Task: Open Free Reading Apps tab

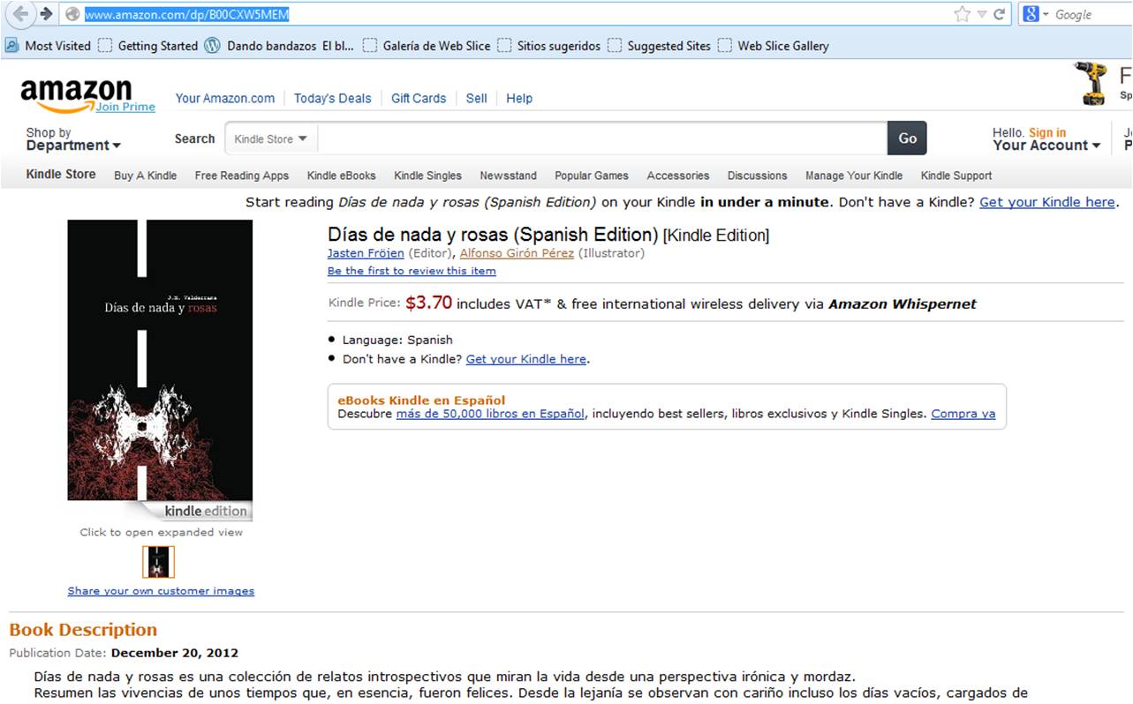Action: 242,176
